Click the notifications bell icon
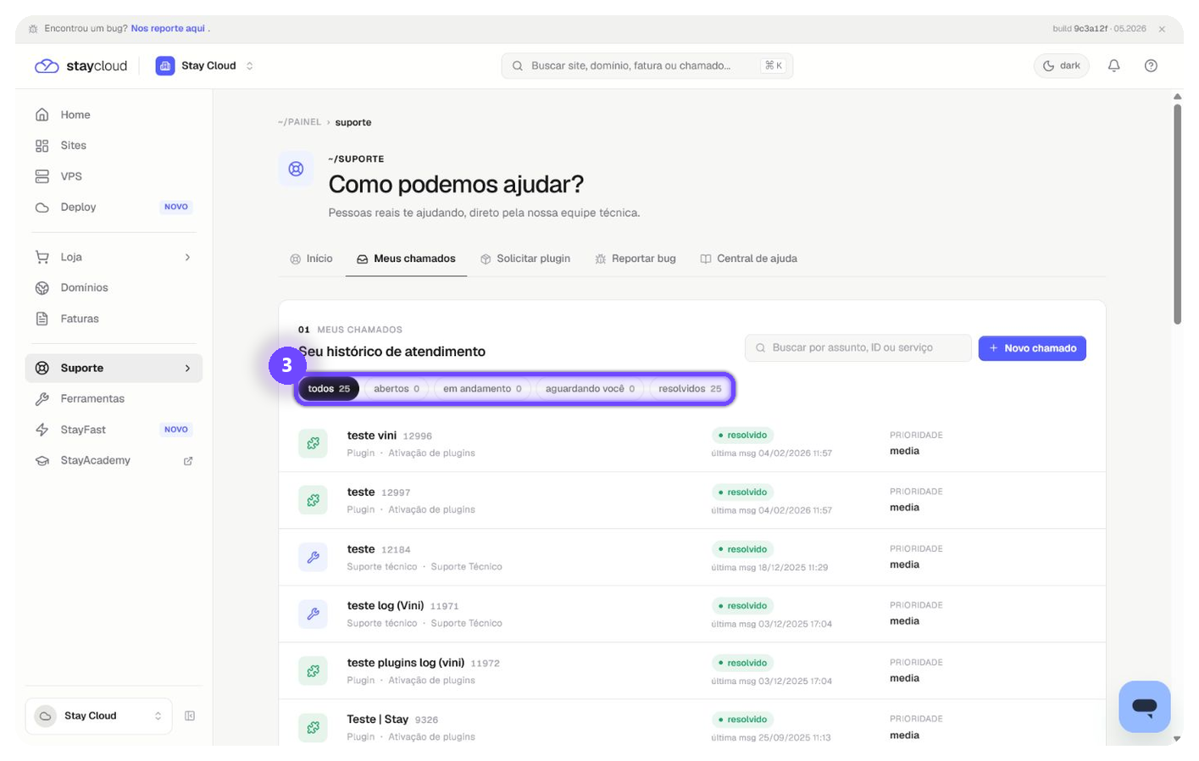The height and width of the screenshot is (761, 1199). pos(1113,65)
